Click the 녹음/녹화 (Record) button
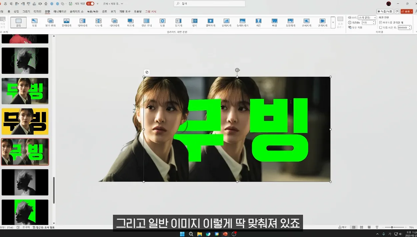The height and width of the screenshot is (237, 417). (x=385, y=11)
